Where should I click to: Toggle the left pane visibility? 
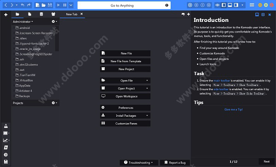[x=224, y=5]
